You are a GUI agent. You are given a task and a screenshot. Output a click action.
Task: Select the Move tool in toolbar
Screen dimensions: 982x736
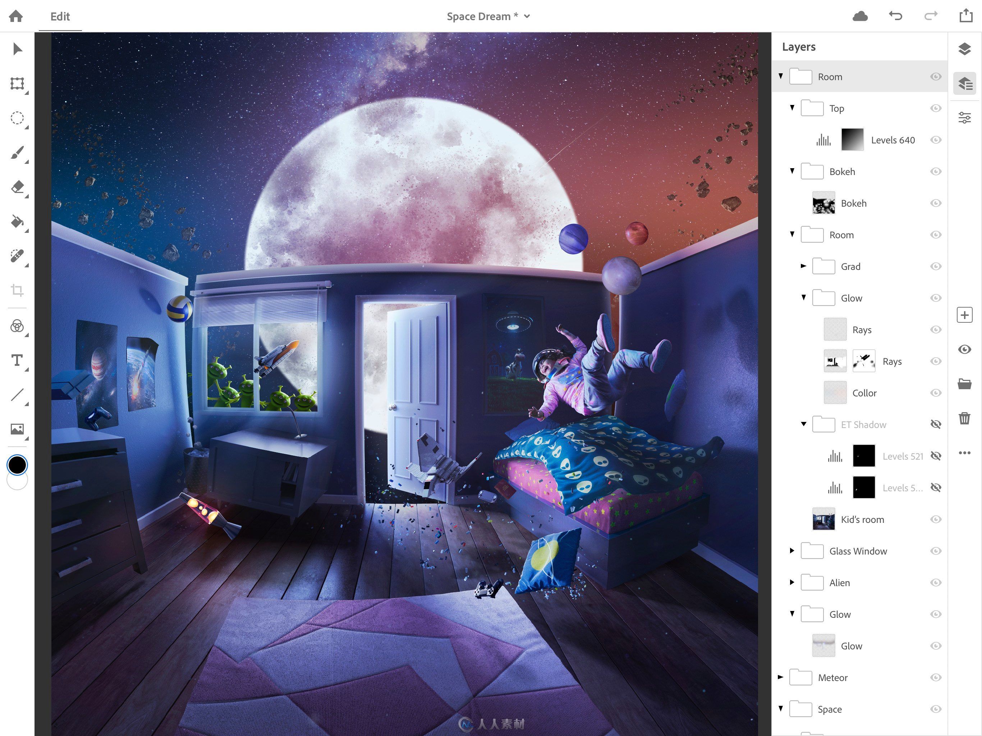click(x=17, y=48)
